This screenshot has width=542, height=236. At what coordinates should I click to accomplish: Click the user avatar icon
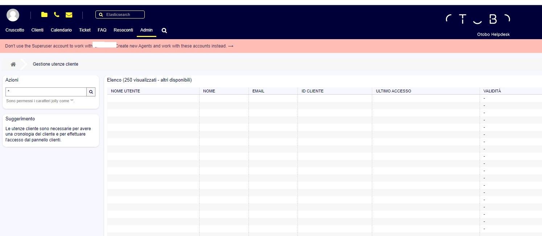point(13,15)
